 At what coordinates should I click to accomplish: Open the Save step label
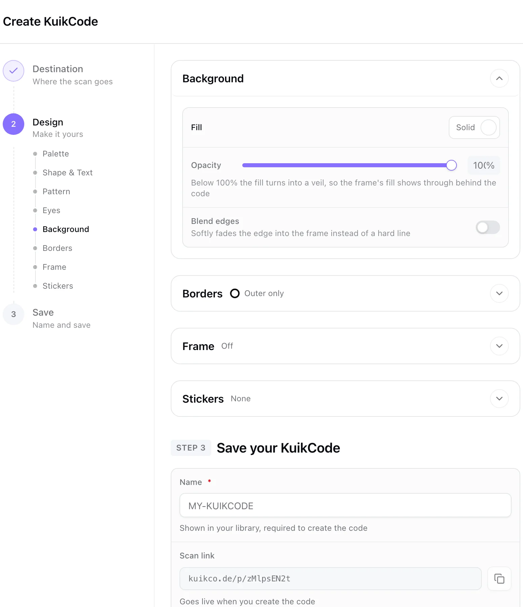pos(43,313)
